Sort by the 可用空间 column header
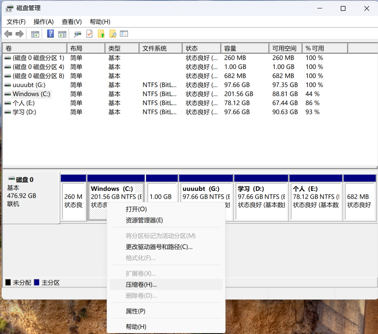The height and width of the screenshot is (334, 378). pyautogui.click(x=286, y=49)
